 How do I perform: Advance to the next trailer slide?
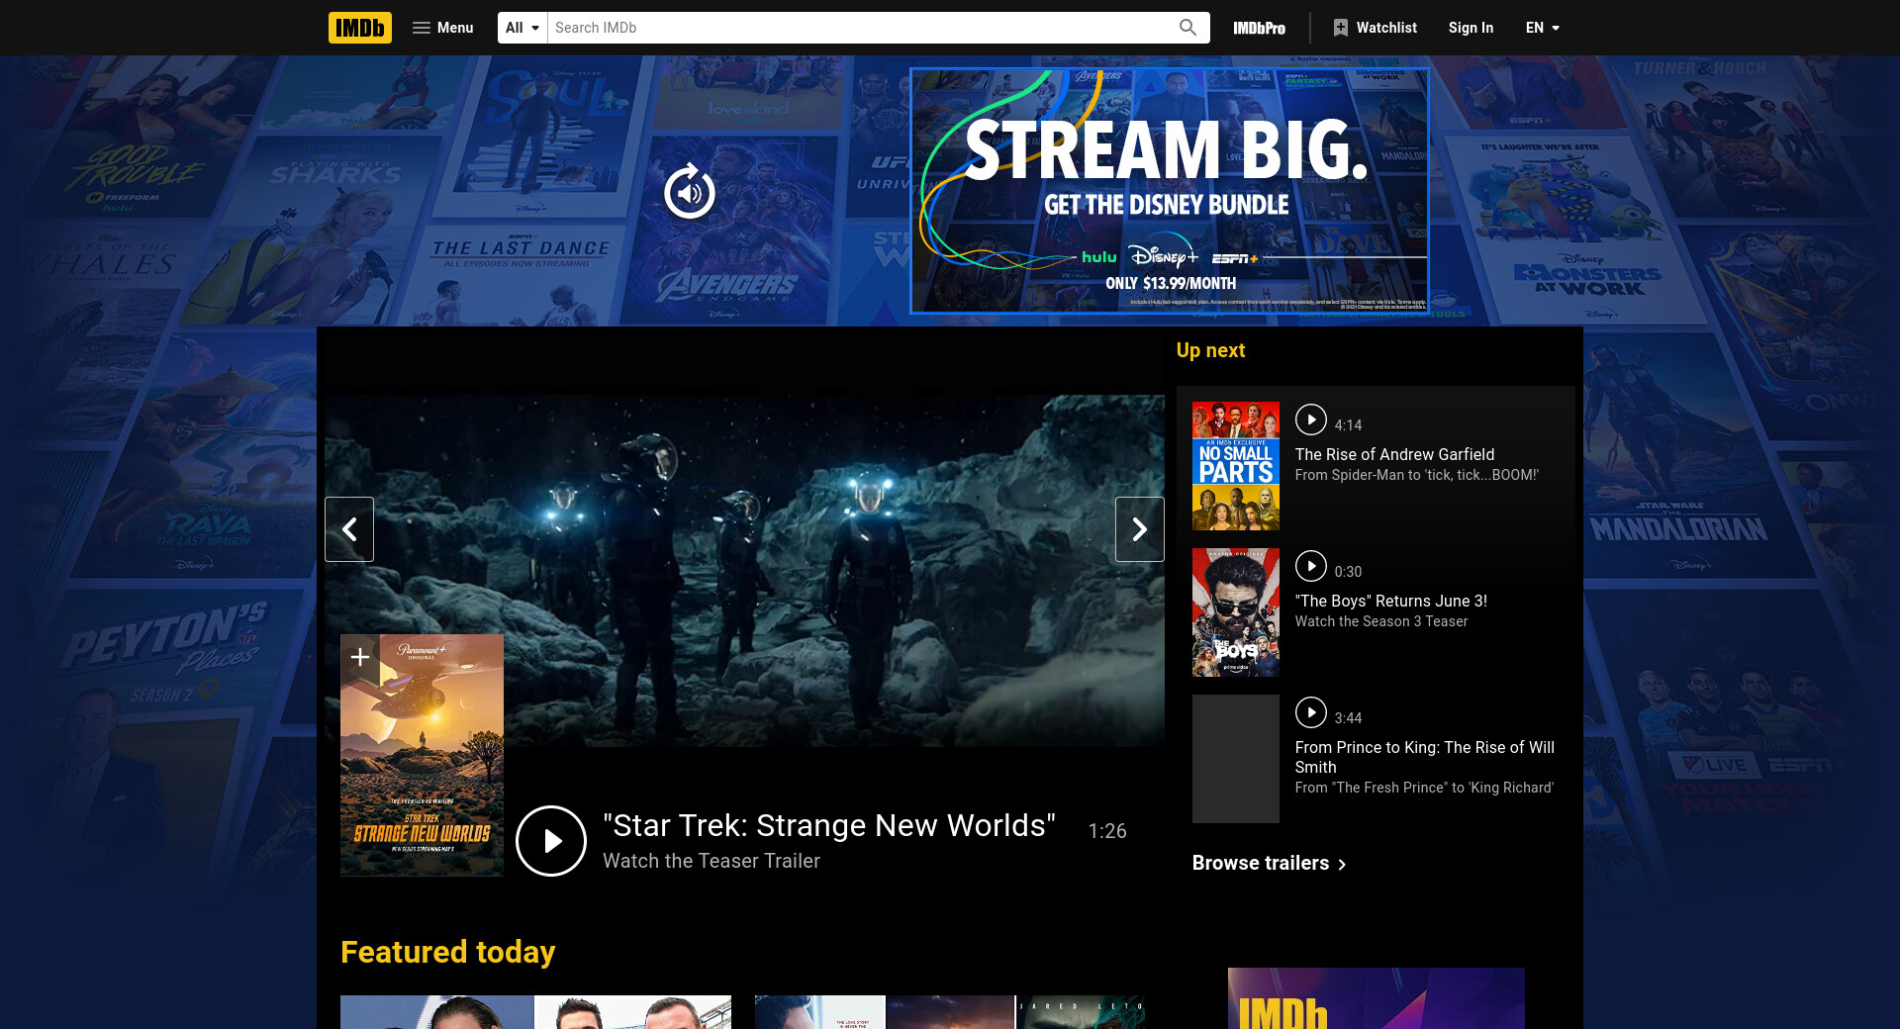point(1140,529)
